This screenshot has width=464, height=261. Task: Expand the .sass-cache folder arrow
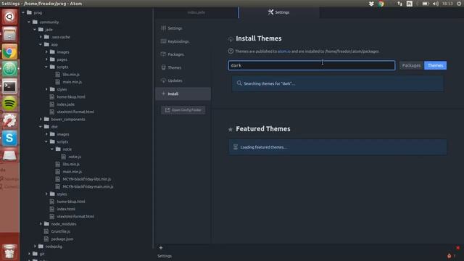click(41, 37)
